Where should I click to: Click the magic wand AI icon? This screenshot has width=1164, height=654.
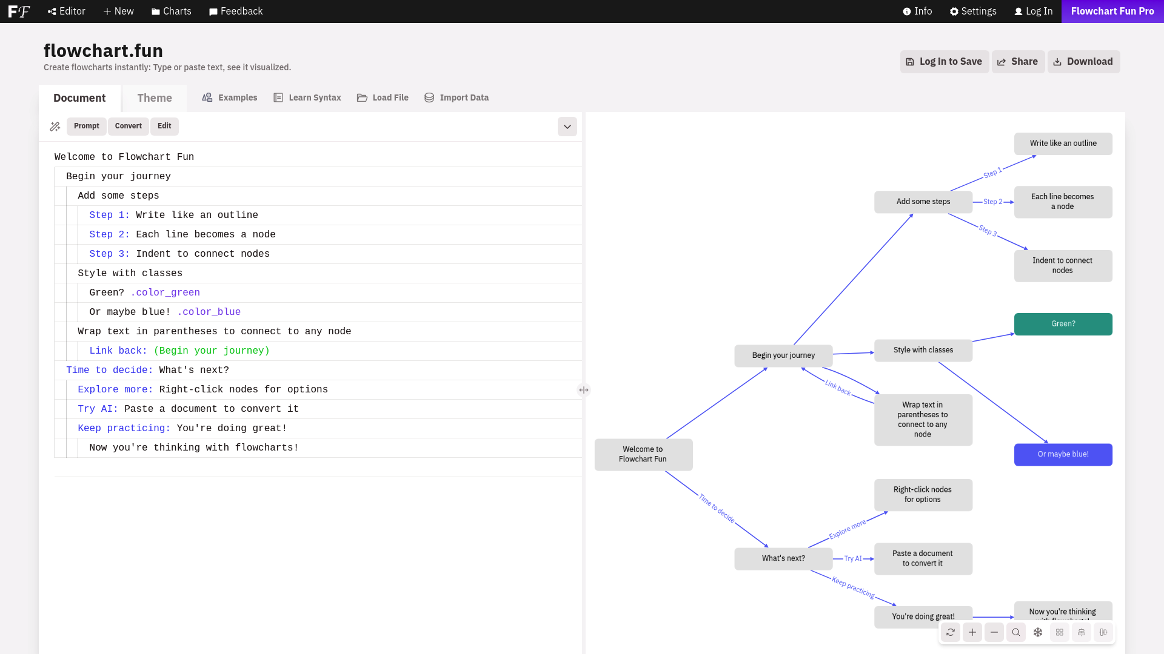coord(55,127)
